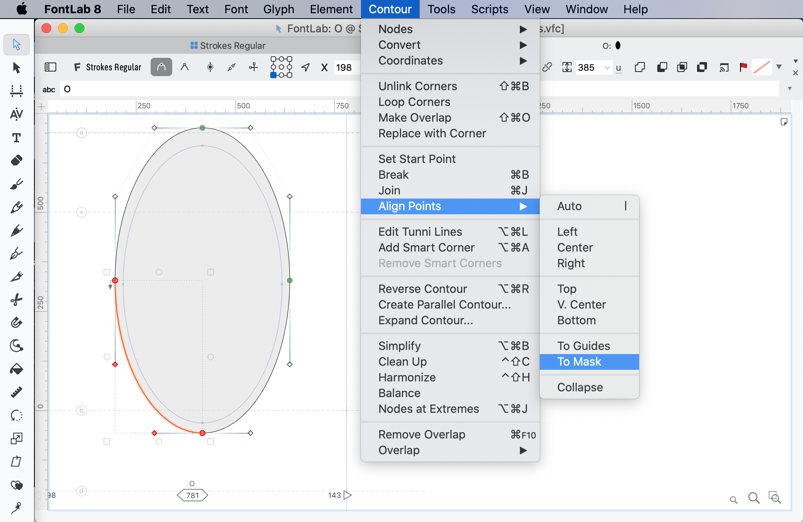Click the pink stroke color swatch
The image size is (803, 522).
762,67
